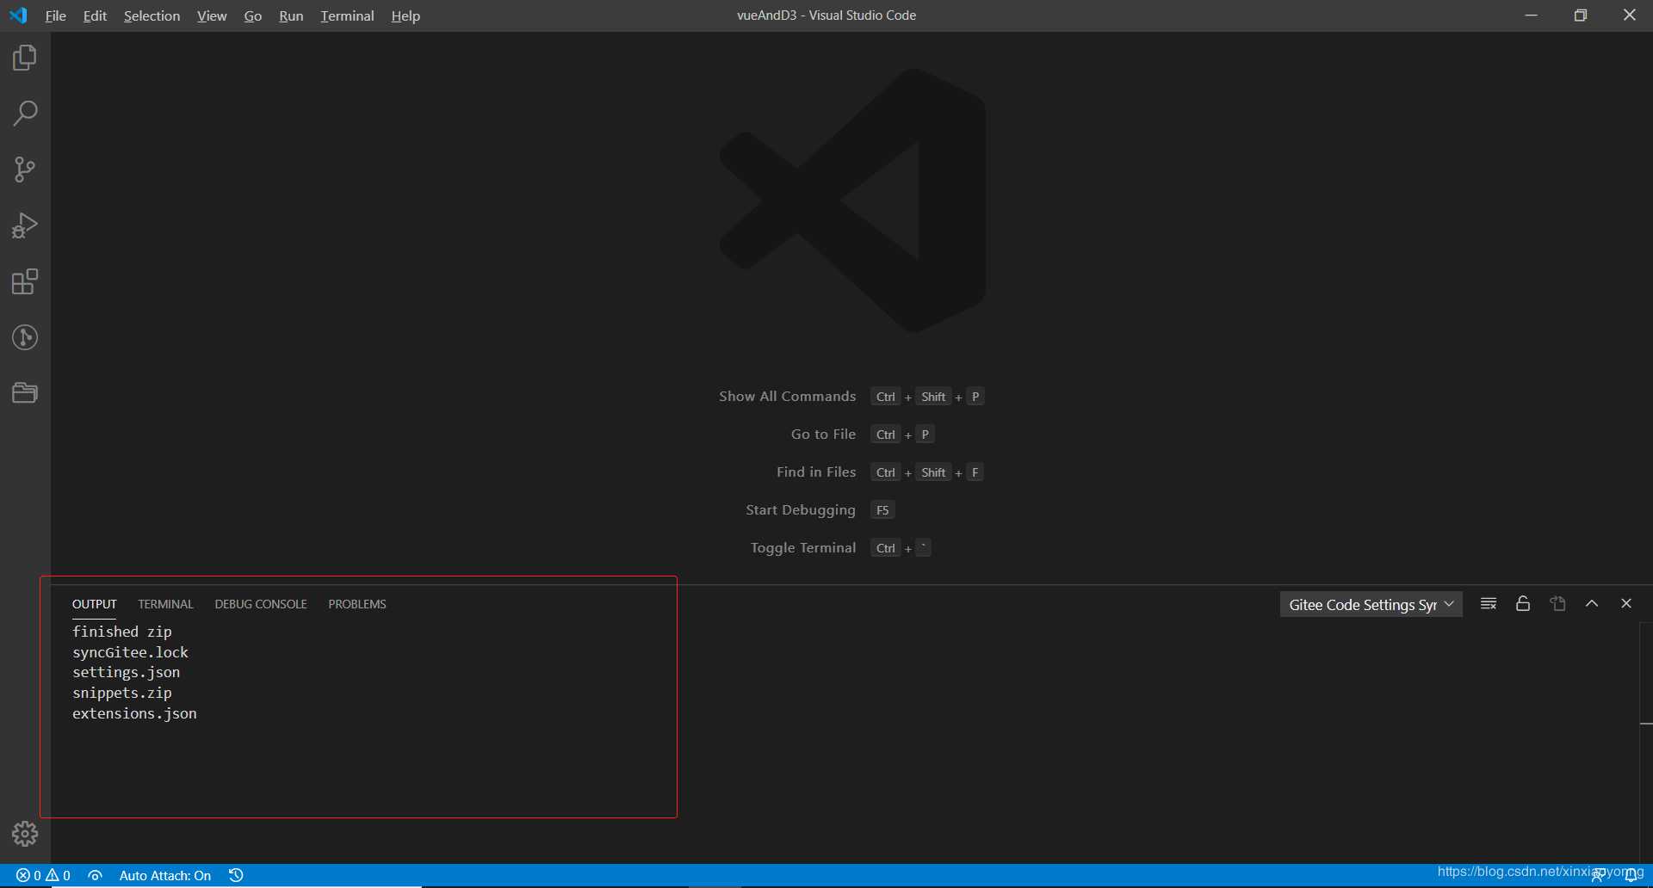The height and width of the screenshot is (888, 1653).
Task: Toggle the output scroll lock
Action: point(1522,604)
